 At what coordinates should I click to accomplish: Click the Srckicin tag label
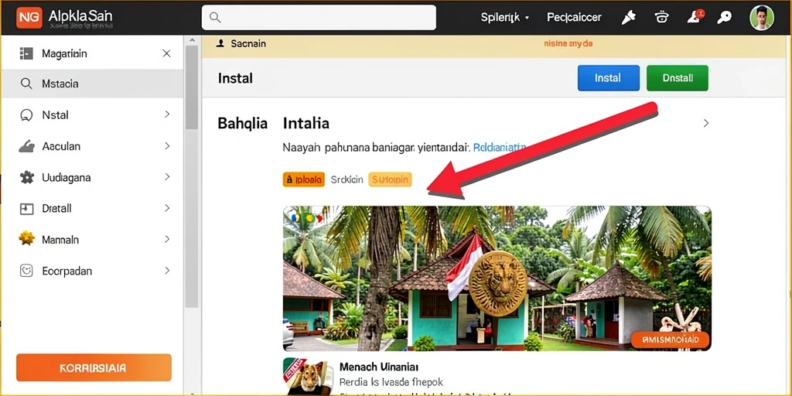(x=347, y=179)
